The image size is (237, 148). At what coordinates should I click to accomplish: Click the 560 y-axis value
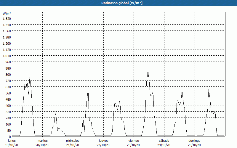click(8, 93)
